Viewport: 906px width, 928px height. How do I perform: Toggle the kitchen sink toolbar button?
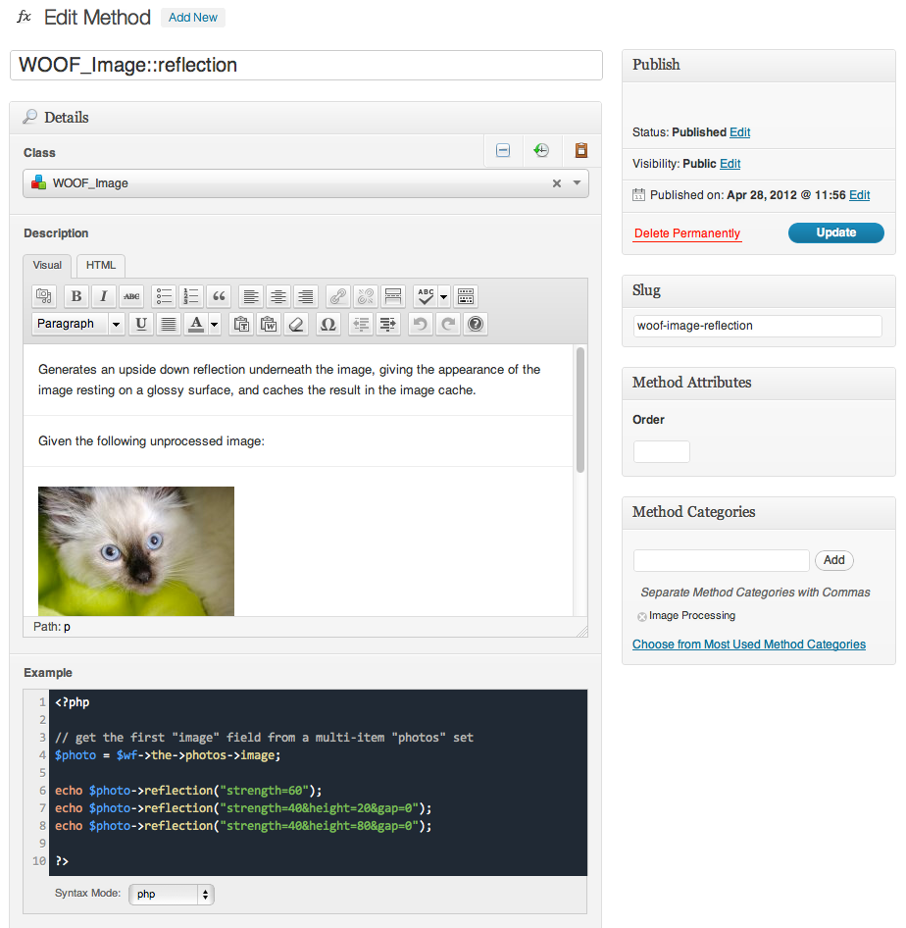tap(466, 296)
